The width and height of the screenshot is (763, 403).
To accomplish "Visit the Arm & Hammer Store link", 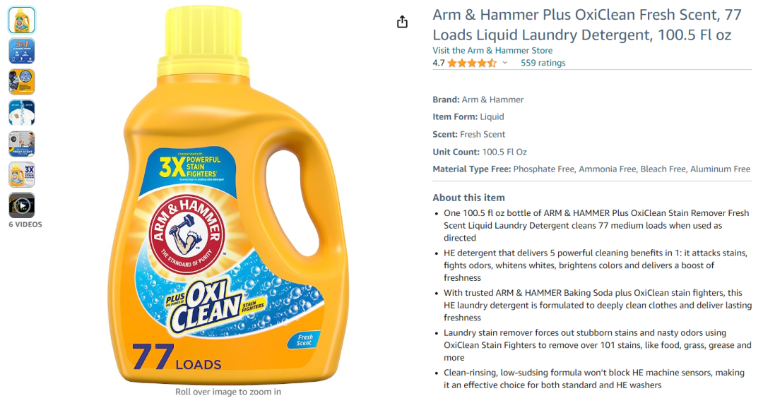I will coord(492,50).
